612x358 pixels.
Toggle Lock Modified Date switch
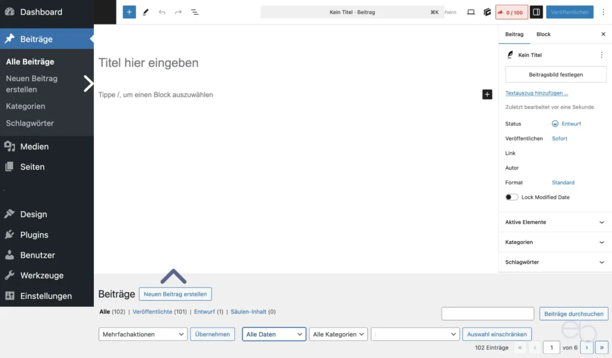pyautogui.click(x=512, y=197)
